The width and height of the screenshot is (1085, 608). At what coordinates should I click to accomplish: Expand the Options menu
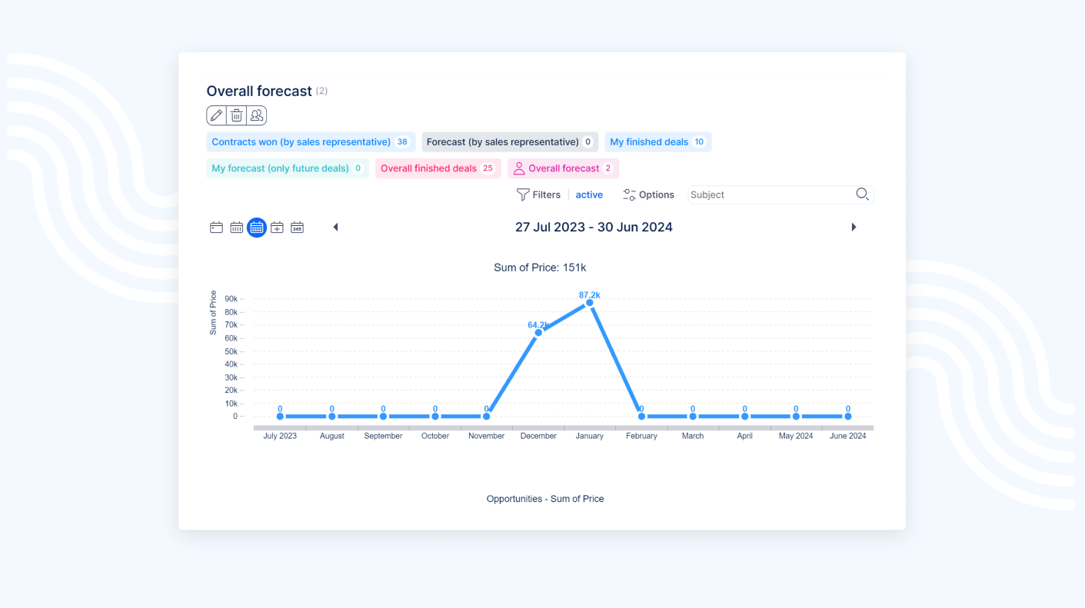(x=648, y=195)
